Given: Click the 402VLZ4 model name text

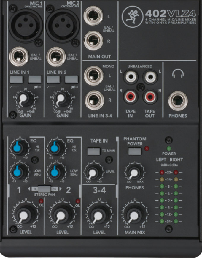Looking at the screenshot, I should click(x=171, y=14).
